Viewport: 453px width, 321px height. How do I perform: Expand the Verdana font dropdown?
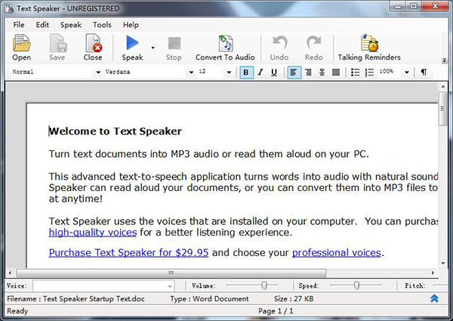point(190,73)
